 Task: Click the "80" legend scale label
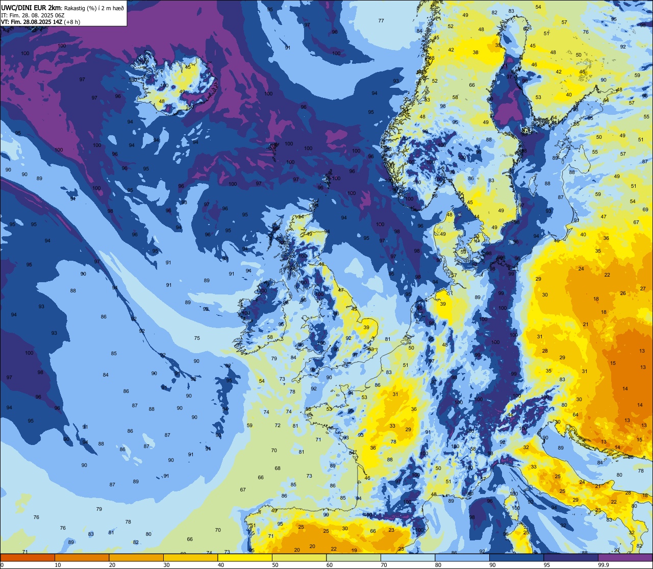pos(438,565)
